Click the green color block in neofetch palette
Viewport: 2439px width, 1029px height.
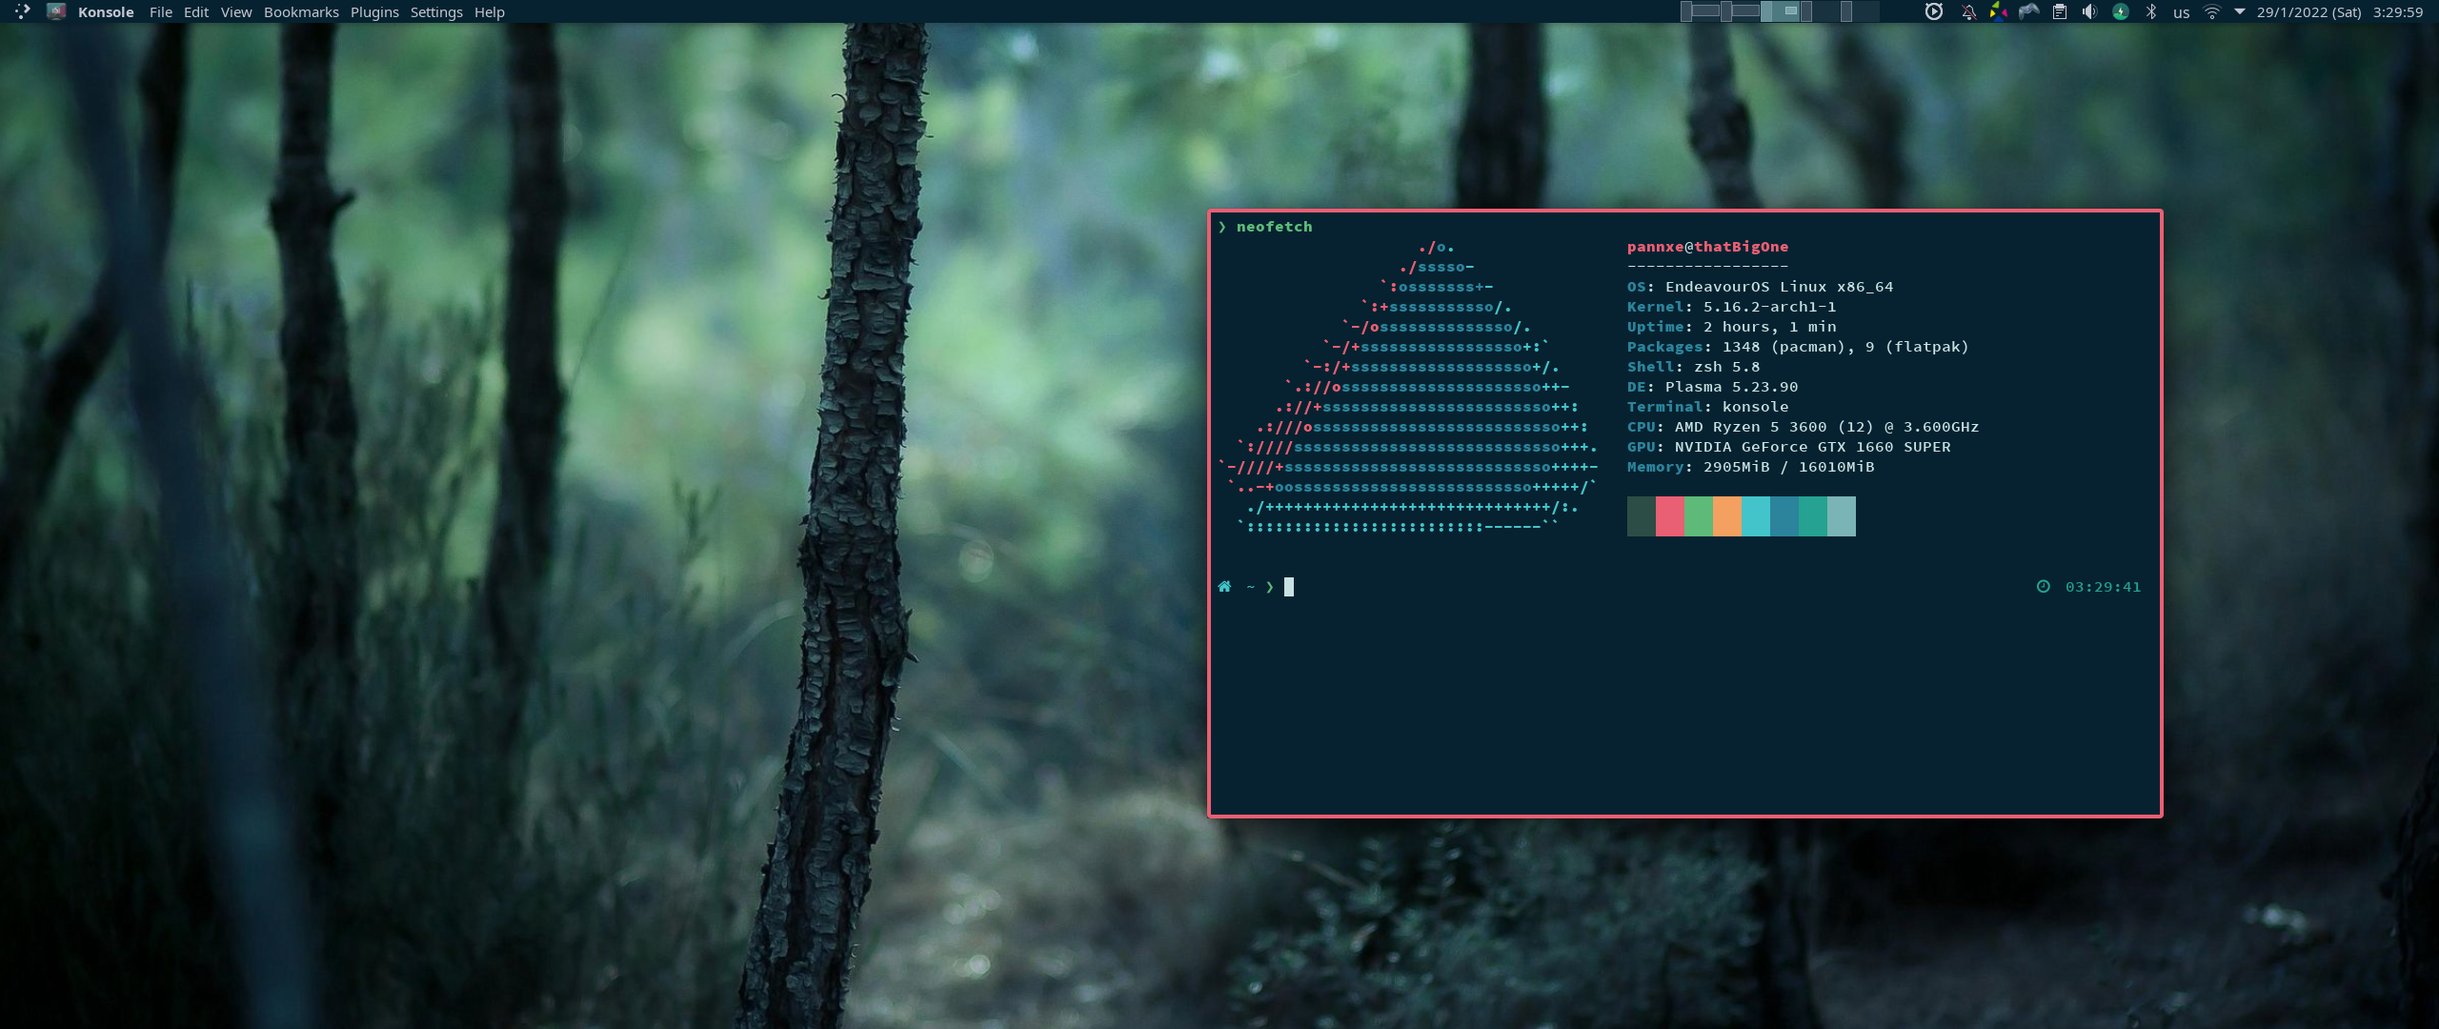click(1699, 516)
